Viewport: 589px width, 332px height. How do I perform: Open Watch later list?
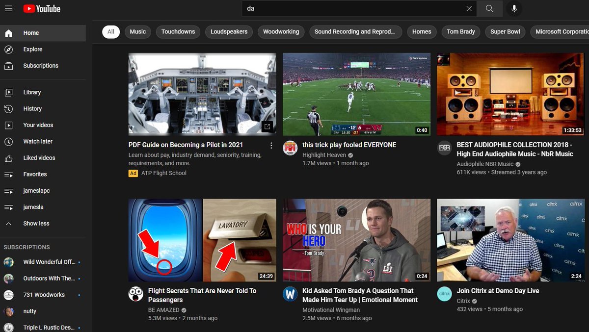(43, 141)
